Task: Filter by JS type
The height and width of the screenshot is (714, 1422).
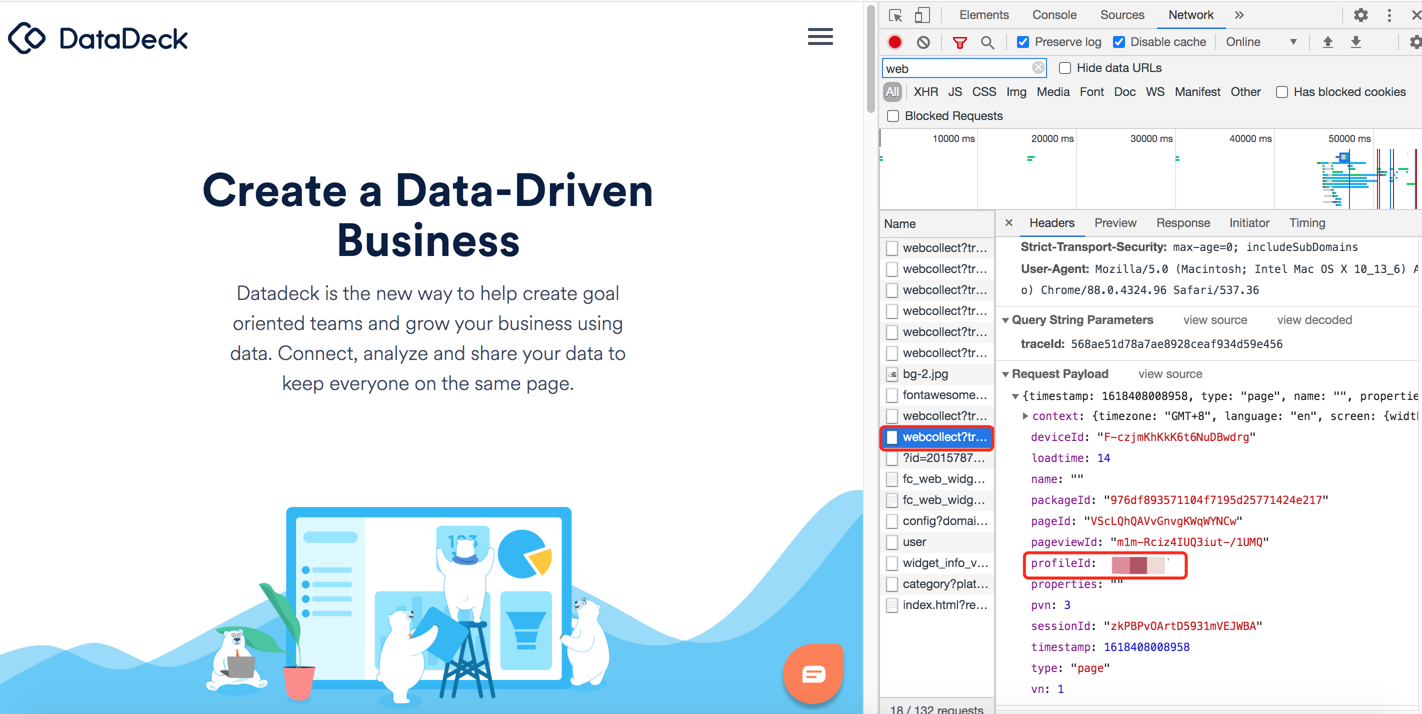Action: pyautogui.click(x=955, y=91)
